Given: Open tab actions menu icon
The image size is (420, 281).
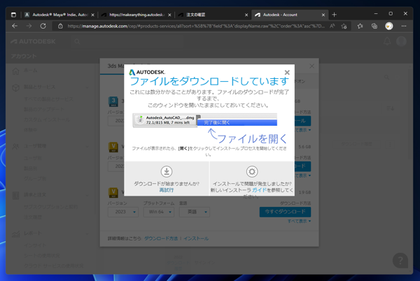Looking at the screenshot, I should [x=13, y=15].
